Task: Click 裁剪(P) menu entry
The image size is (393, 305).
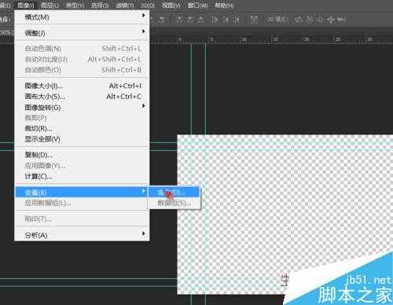Action: (82, 118)
